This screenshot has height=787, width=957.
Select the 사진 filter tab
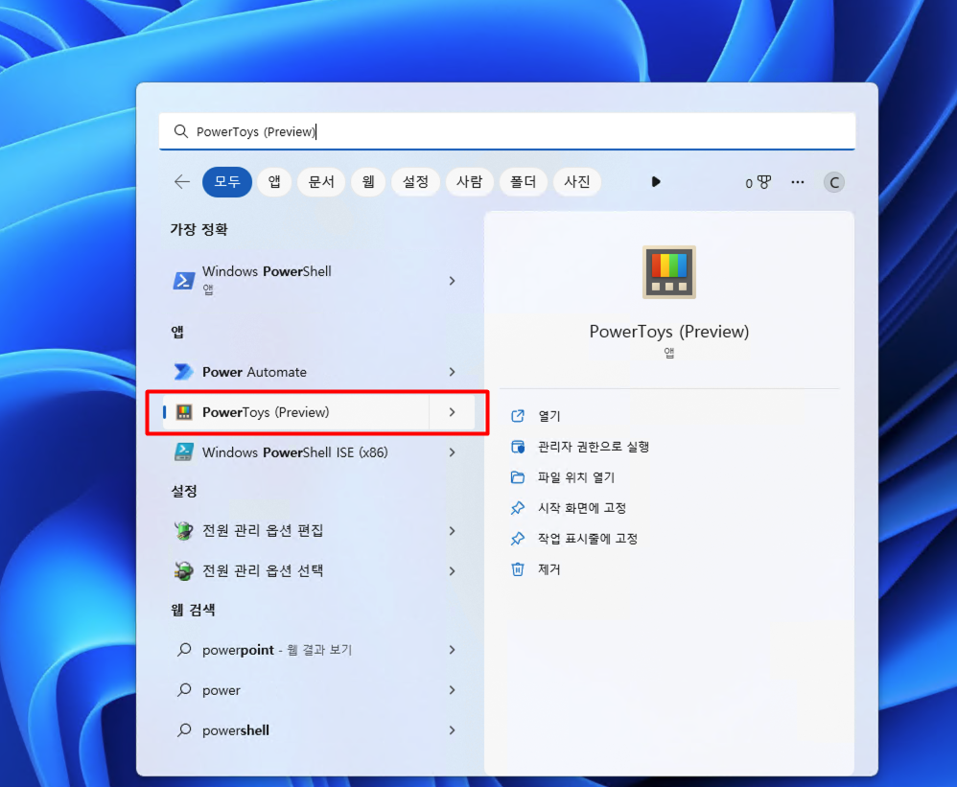576,182
